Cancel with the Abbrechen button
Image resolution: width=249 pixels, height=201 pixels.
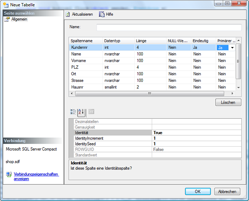coord(227,192)
